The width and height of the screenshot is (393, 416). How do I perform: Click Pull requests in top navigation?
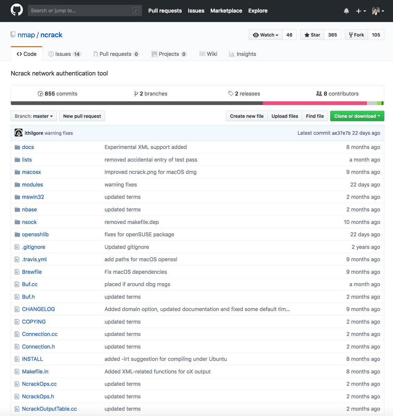[x=165, y=11]
